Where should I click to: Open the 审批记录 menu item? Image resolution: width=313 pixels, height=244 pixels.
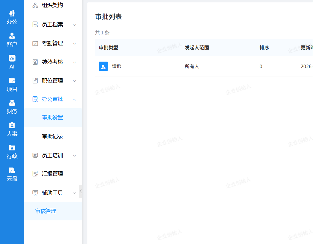(52, 136)
